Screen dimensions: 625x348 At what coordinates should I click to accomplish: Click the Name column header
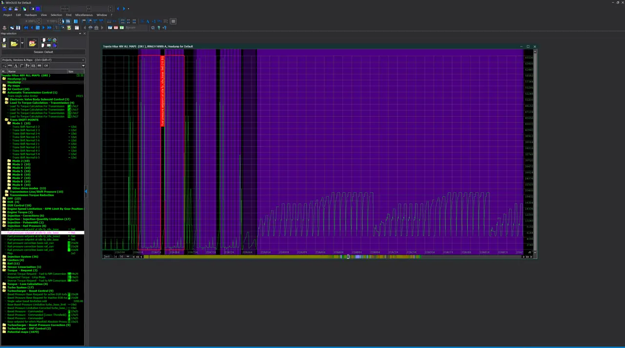[x=37, y=71]
